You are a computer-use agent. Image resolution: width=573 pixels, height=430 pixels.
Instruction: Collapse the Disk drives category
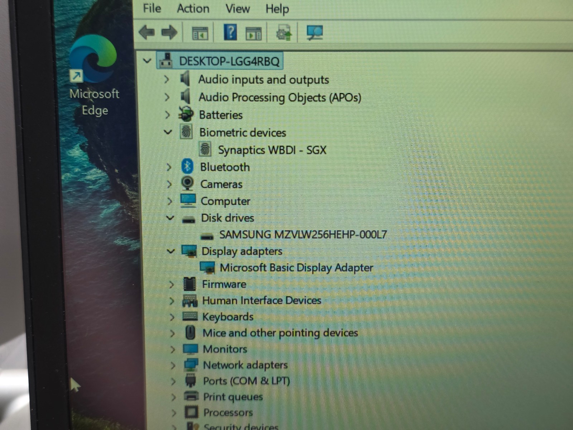(x=170, y=218)
